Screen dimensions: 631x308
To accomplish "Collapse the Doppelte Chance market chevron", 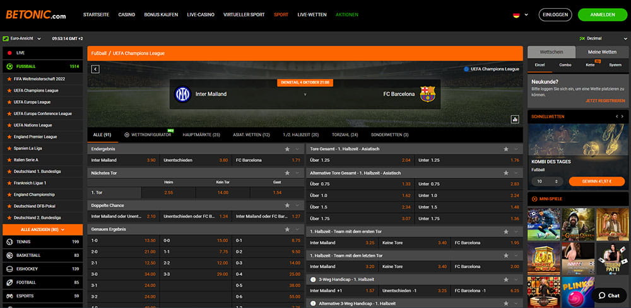I will coord(297,205).
